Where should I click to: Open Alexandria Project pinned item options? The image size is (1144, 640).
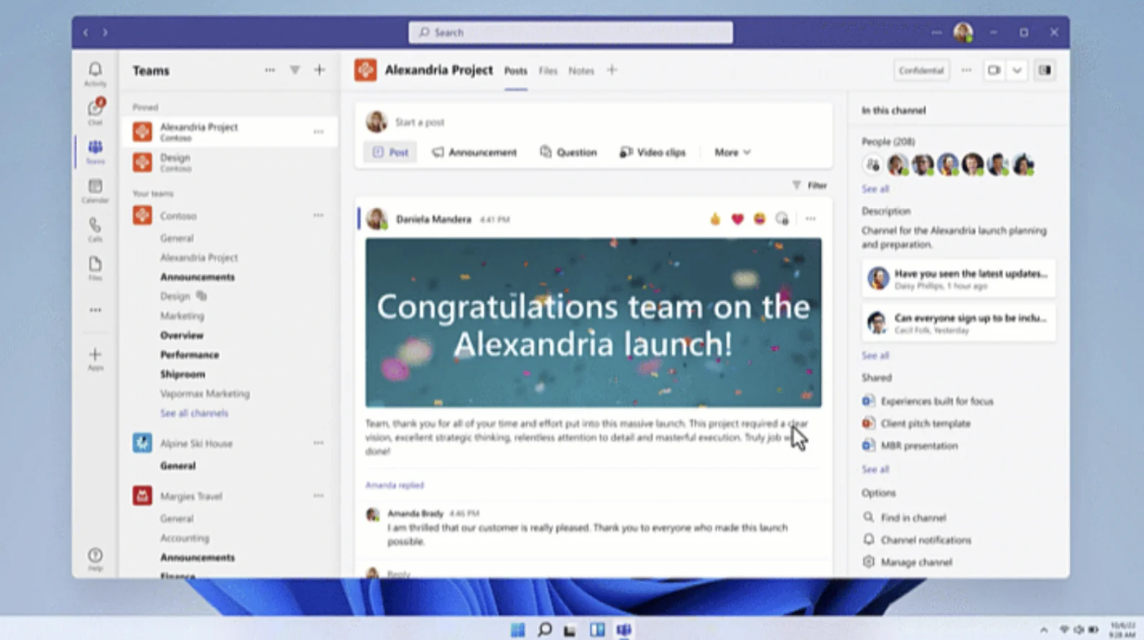click(318, 132)
